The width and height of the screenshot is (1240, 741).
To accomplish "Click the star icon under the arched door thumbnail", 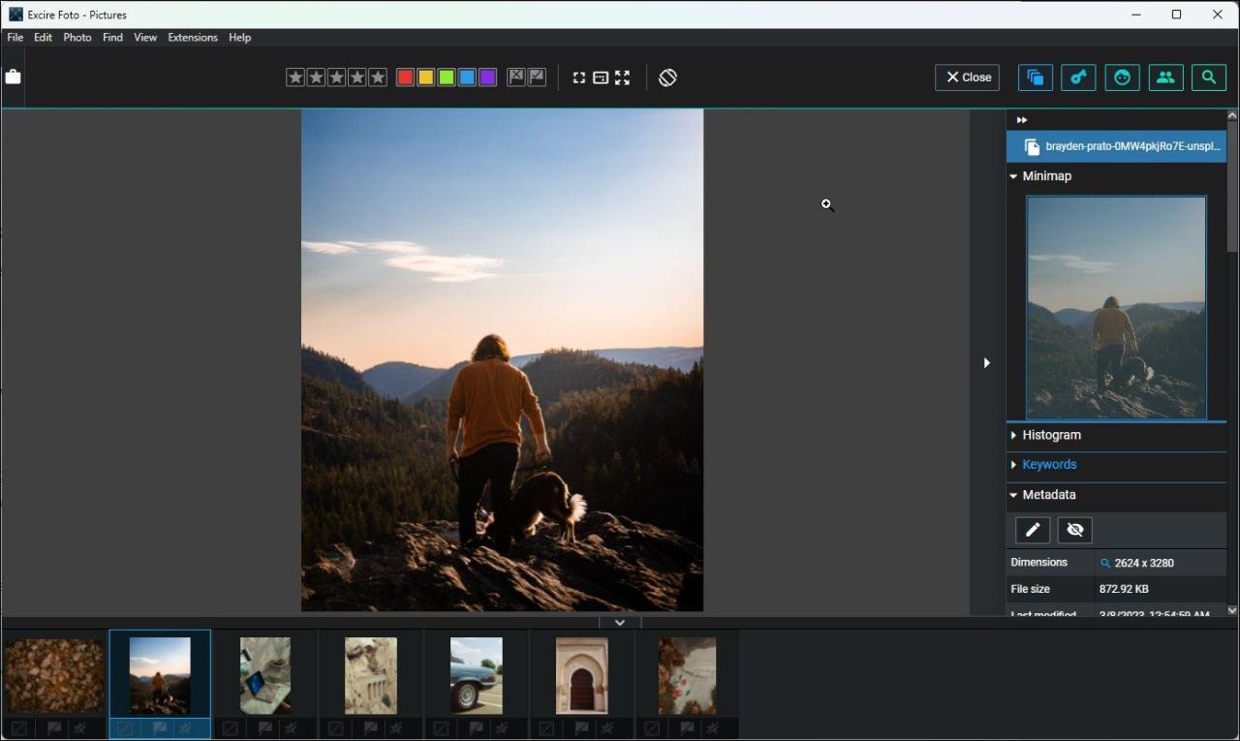I will 607,728.
